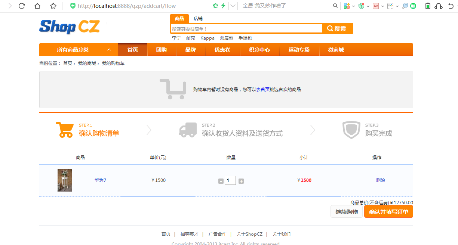This screenshot has width=458, height=245.
Task: Click the grey empty shopping cart icon
Action: point(173,89)
